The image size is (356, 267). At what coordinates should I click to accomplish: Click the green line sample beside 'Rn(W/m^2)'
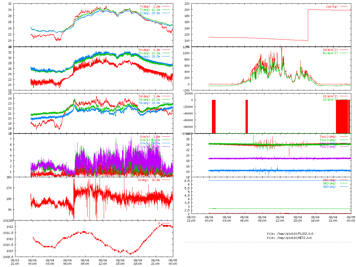pos(344,53)
